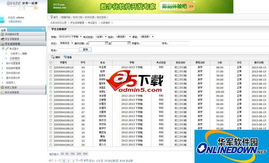
Task: Check the row with student number 01
Action: click(x=51, y=100)
